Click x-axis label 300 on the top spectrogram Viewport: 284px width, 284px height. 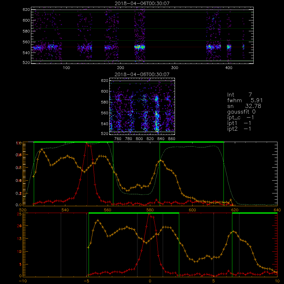pos(175,68)
